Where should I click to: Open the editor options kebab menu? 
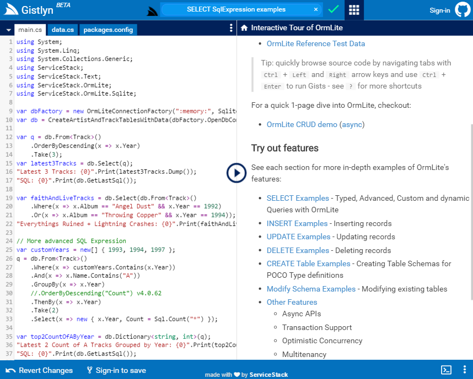pyautogui.click(x=231, y=28)
